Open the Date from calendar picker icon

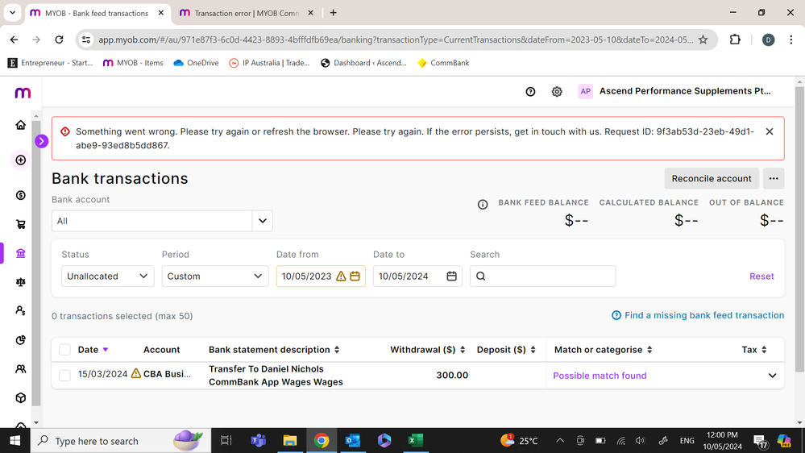click(355, 276)
